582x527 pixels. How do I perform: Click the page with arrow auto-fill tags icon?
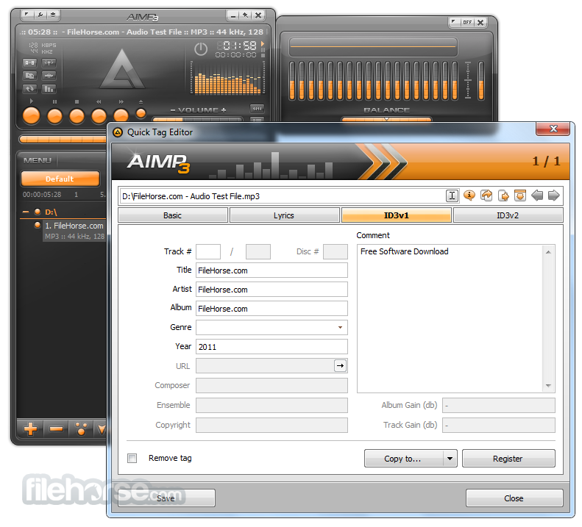[x=503, y=195]
